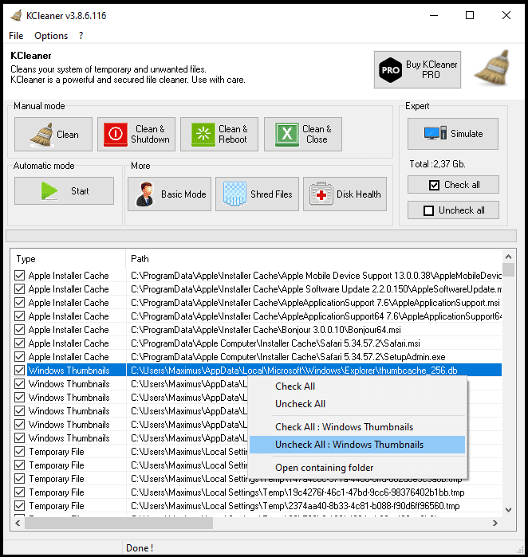528x557 pixels.
Task: Open the Options menu
Action: coord(51,36)
